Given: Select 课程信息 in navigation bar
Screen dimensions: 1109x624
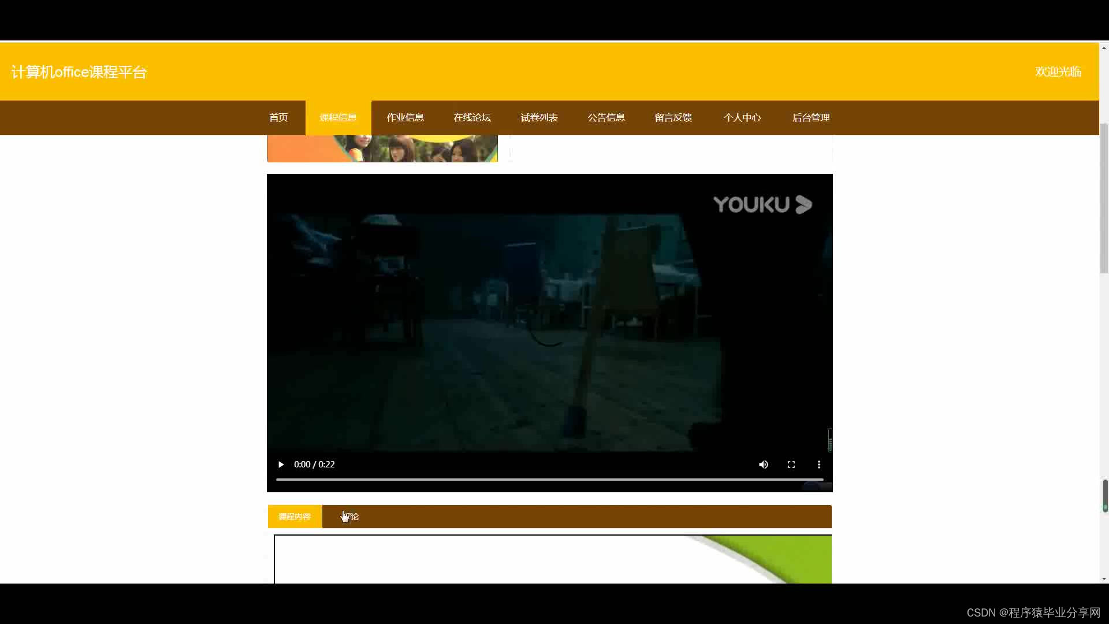Looking at the screenshot, I should (338, 118).
